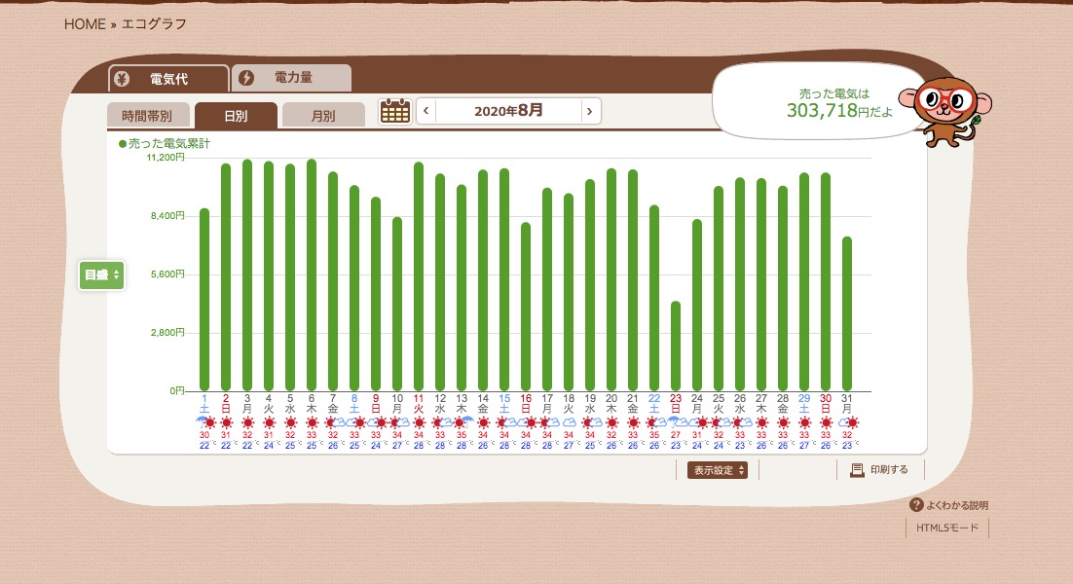Click date label 30 日

[826, 403]
